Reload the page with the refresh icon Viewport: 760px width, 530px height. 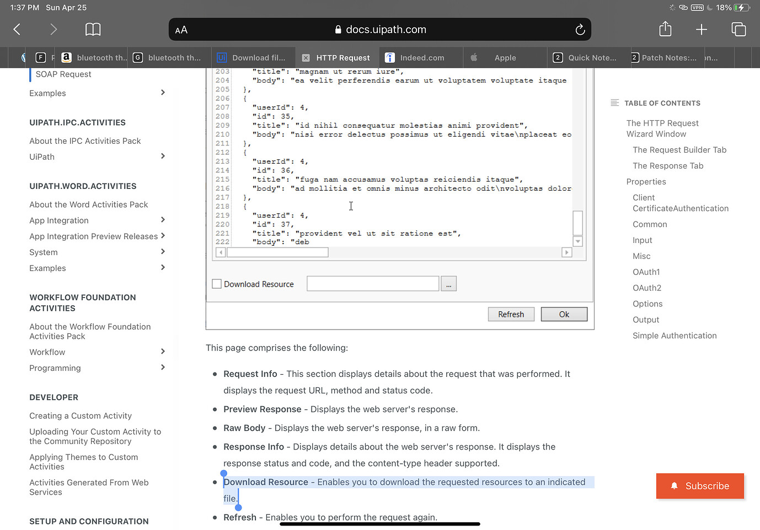tap(580, 30)
